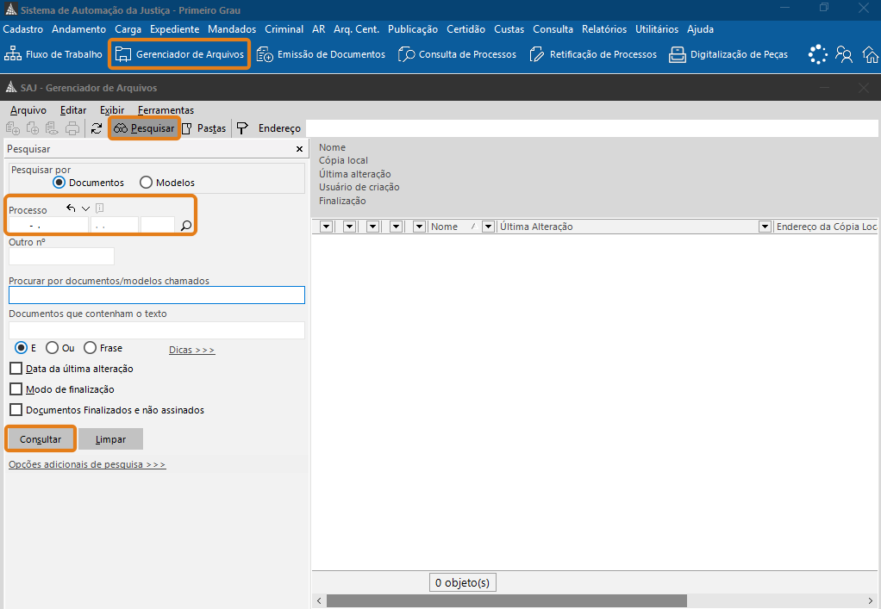Screen dimensions: 881x609
Task: Toggle the Pesquisar binoculars toolbar button
Action: coord(144,128)
